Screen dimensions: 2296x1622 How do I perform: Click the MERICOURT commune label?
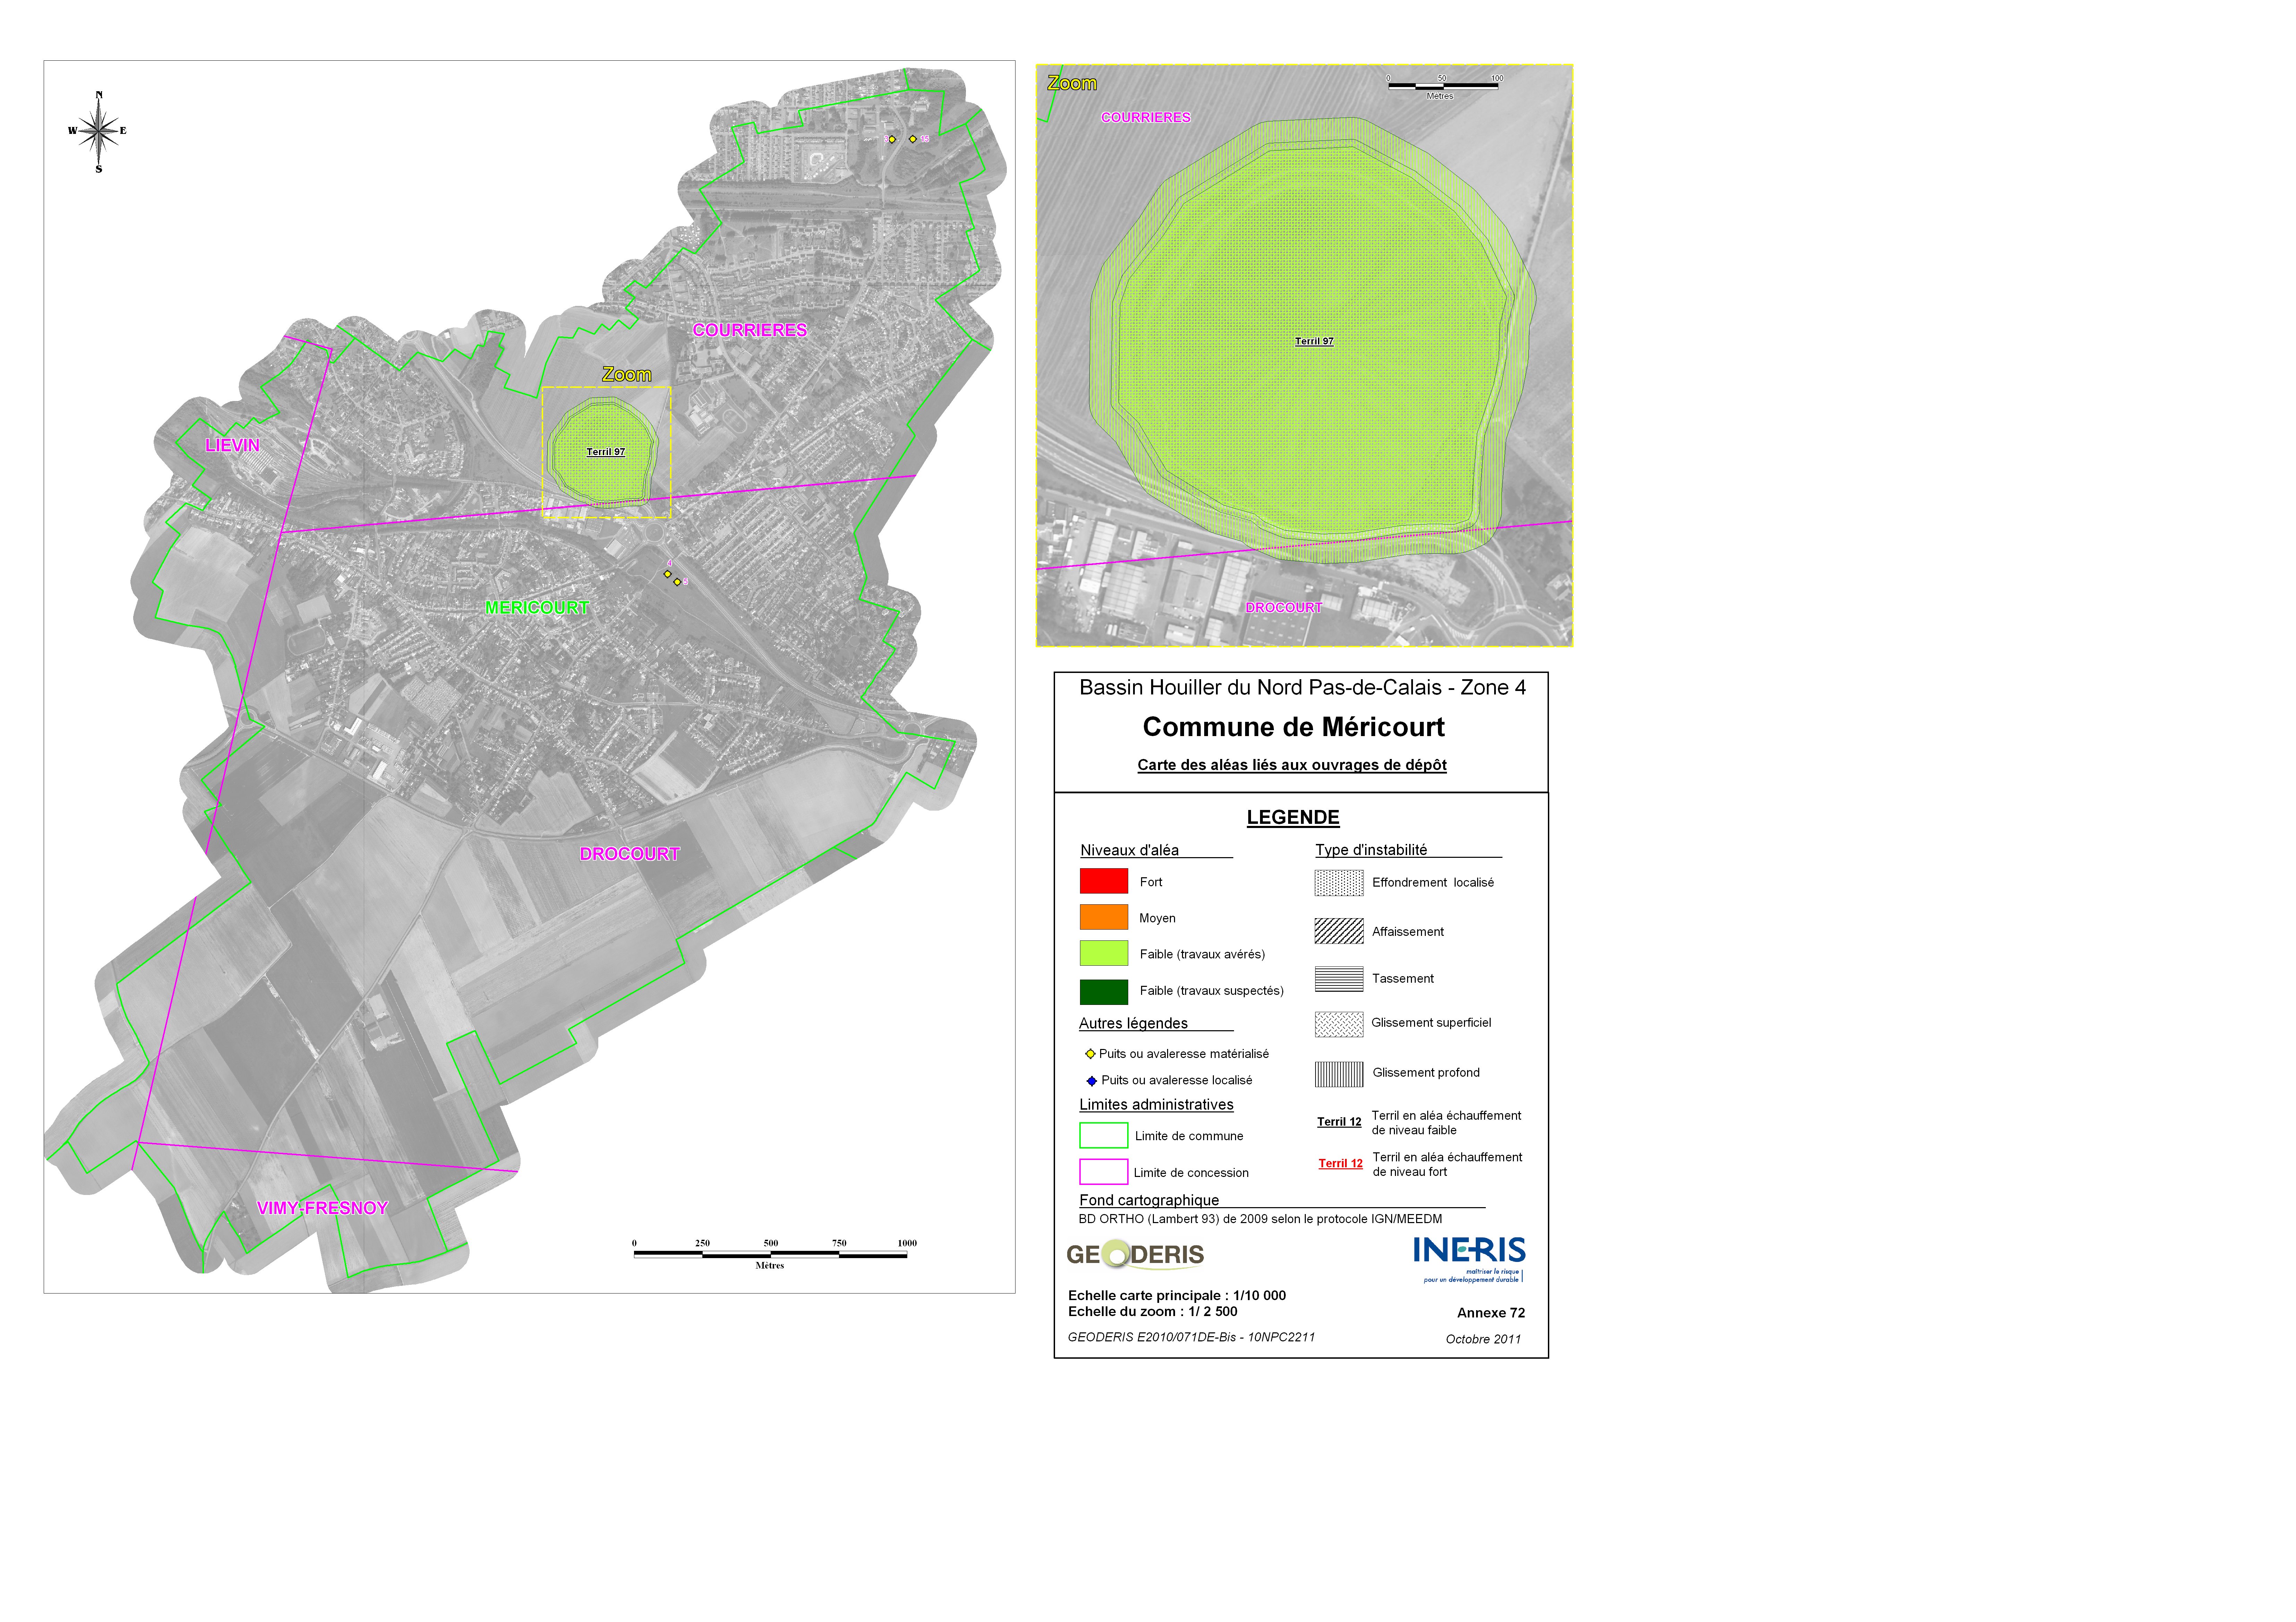click(x=537, y=608)
